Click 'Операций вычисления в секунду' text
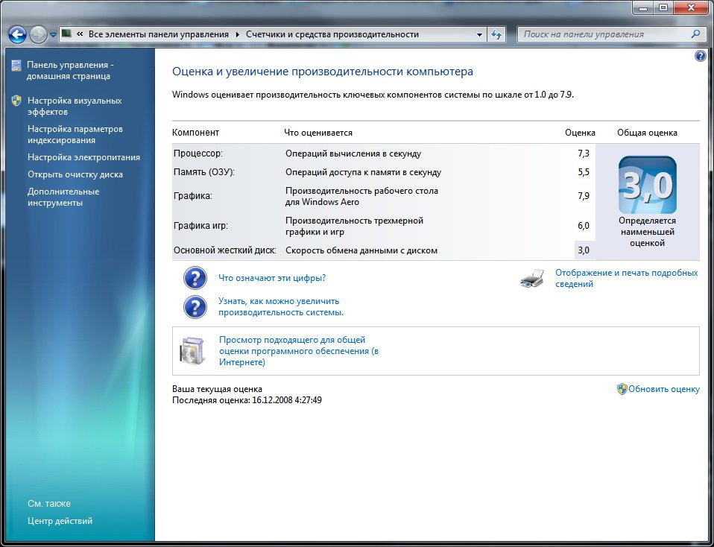This screenshot has height=547, width=714. 353,154
